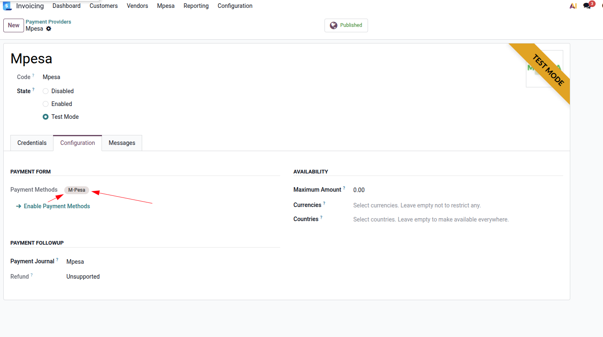Open help tooltip for State field
The height and width of the screenshot is (337, 603).
tap(33, 89)
